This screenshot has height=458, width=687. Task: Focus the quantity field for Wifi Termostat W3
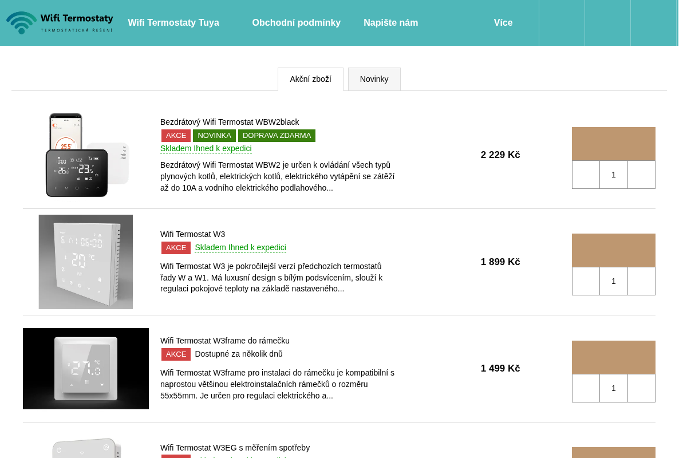pos(614,281)
